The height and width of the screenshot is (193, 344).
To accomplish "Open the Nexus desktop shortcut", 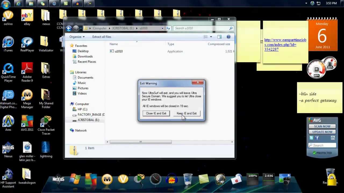I will point(8,150).
